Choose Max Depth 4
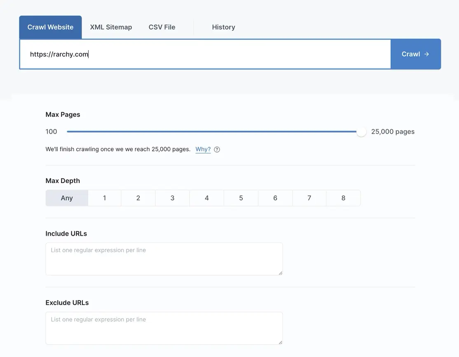Image resolution: width=459 pixels, height=357 pixels. click(x=206, y=198)
